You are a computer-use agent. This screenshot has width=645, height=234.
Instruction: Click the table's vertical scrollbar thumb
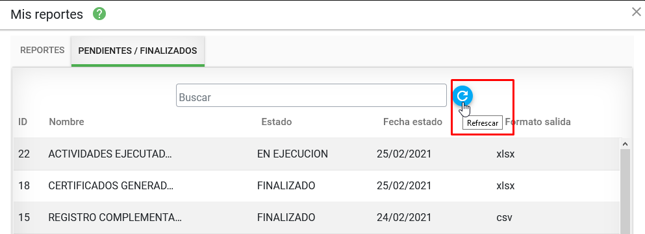click(625, 191)
